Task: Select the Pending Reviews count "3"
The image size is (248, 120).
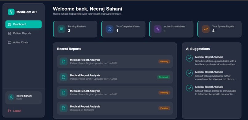Action: pyautogui.click(x=69, y=31)
